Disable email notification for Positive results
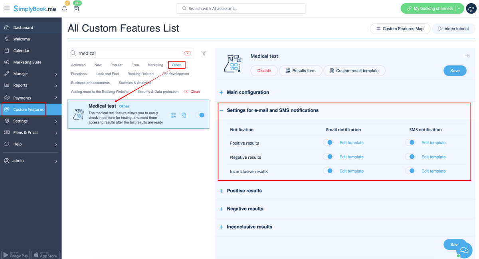479x259 pixels. click(x=328, y=143)
